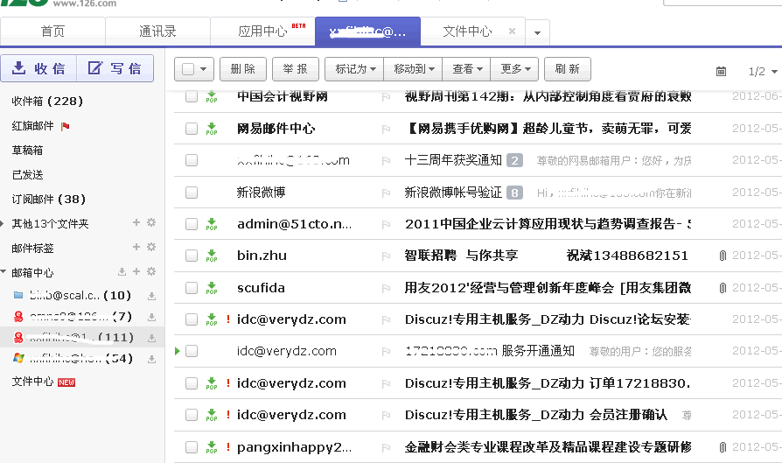Open the 查看 dropdown

(x=466, y=69)
